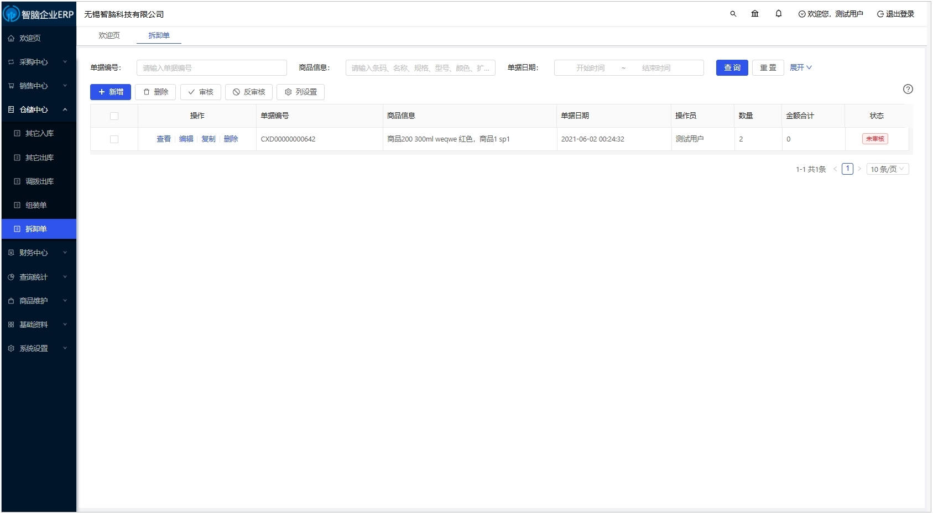This screenshot has height=513, width=933.
Task: Click page 1 in the pagination control
Action: point(847,169)
